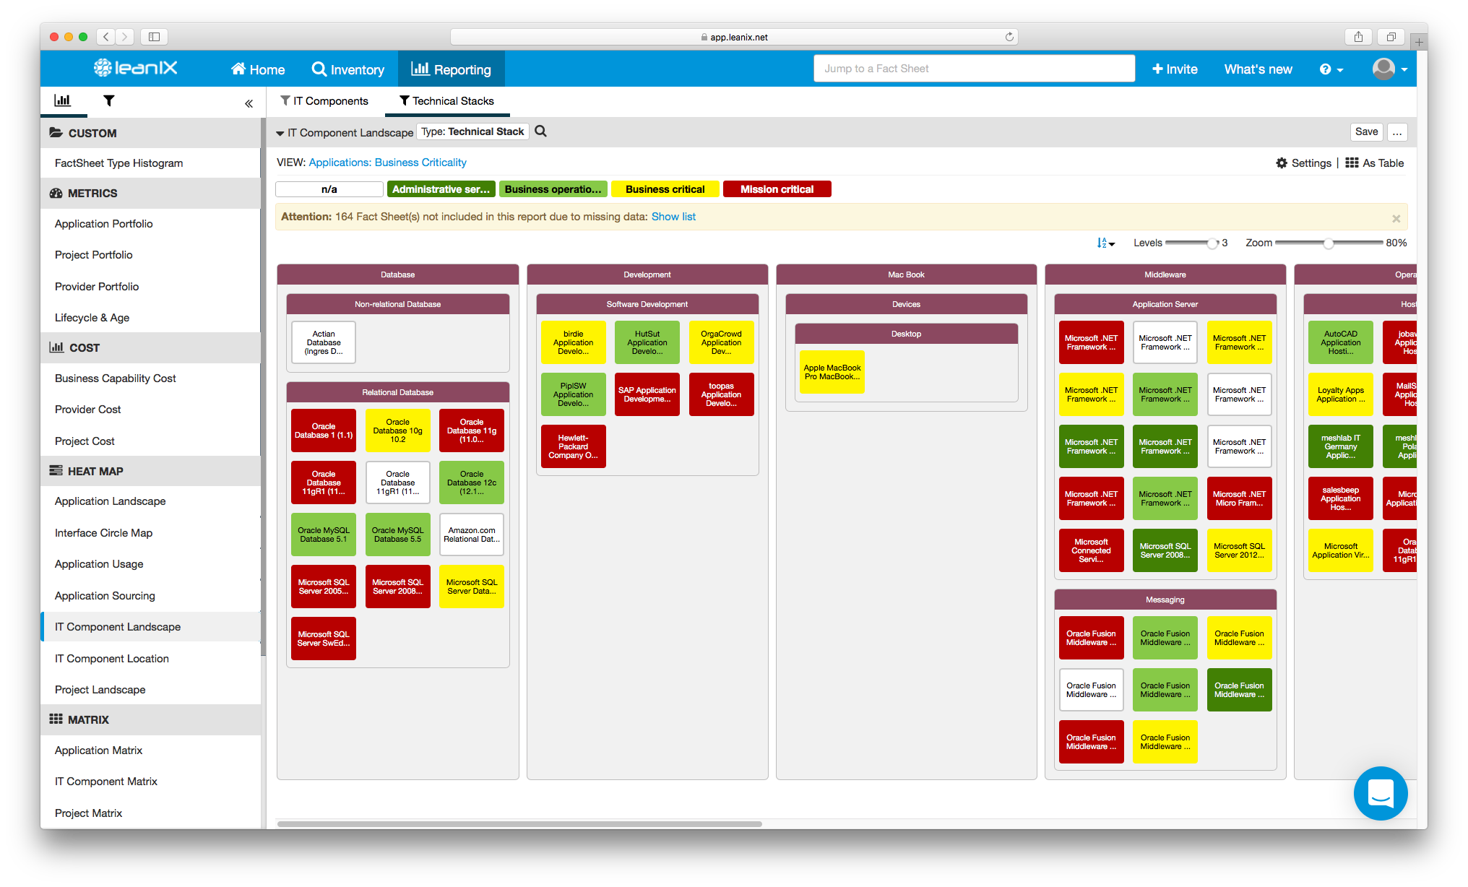1468x887 pixels.
Task: Click the browser back arrow
Action: click(x=106, y=37)
